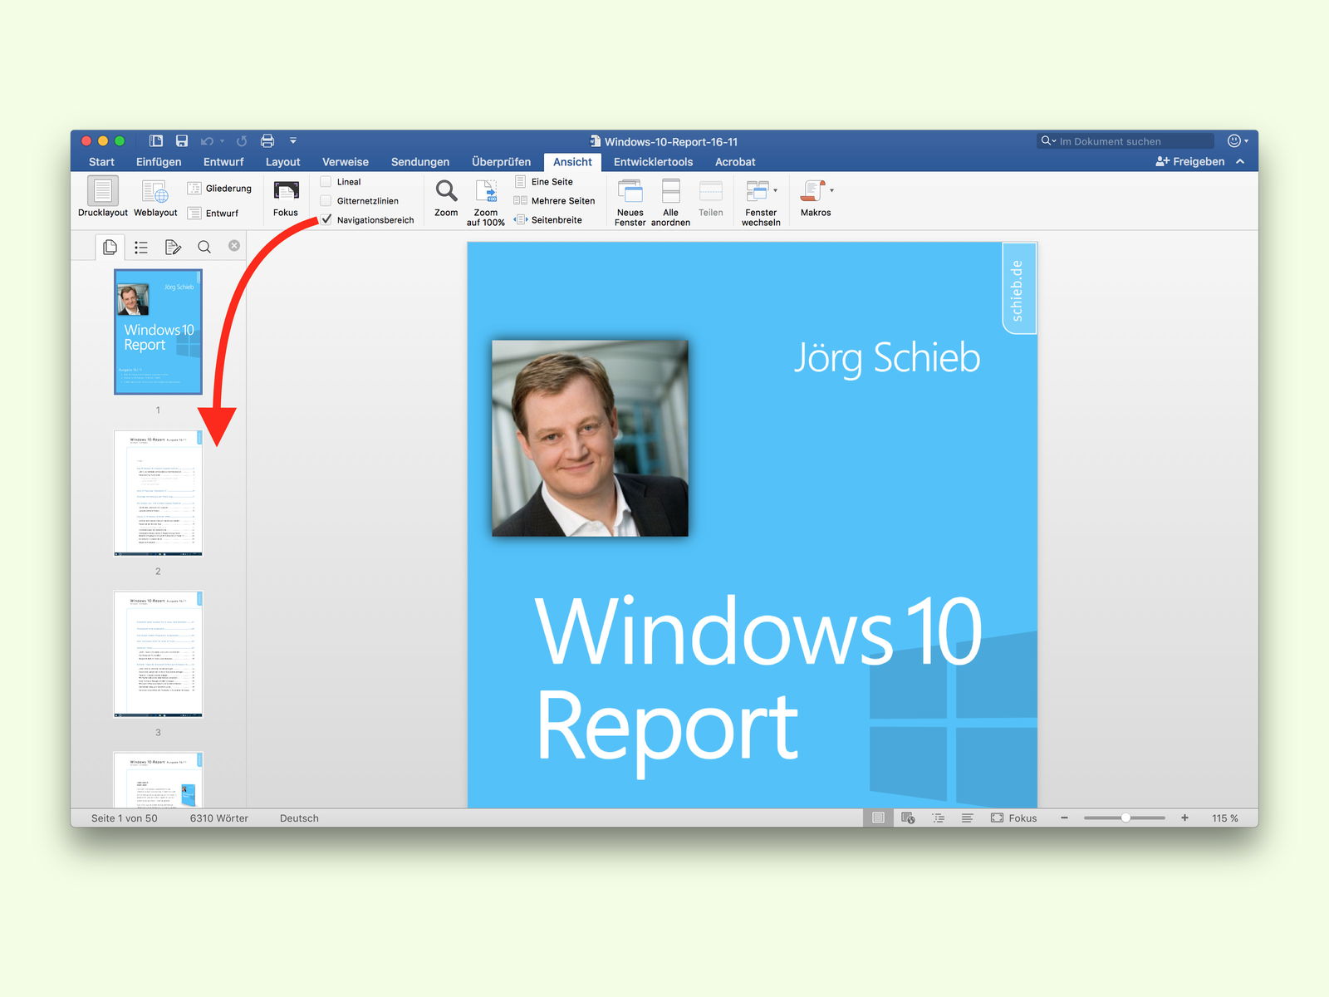The width and height of the screenshot is (1329, 997).
Task: Go to the Entwurf ribbon tab
Action: coord(223,162)
